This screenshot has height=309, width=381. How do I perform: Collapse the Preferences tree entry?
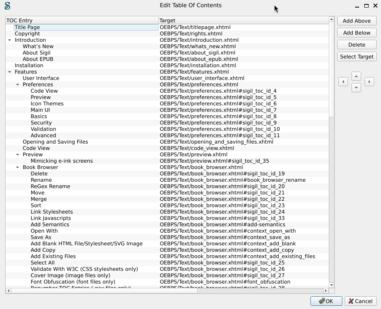[x=18, y=85]
